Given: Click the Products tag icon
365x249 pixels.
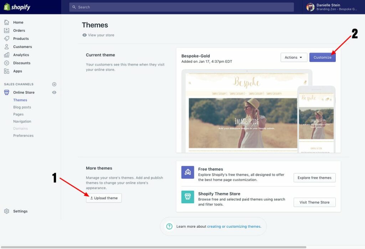Looking at the screenshot, I should pos(7,39).
